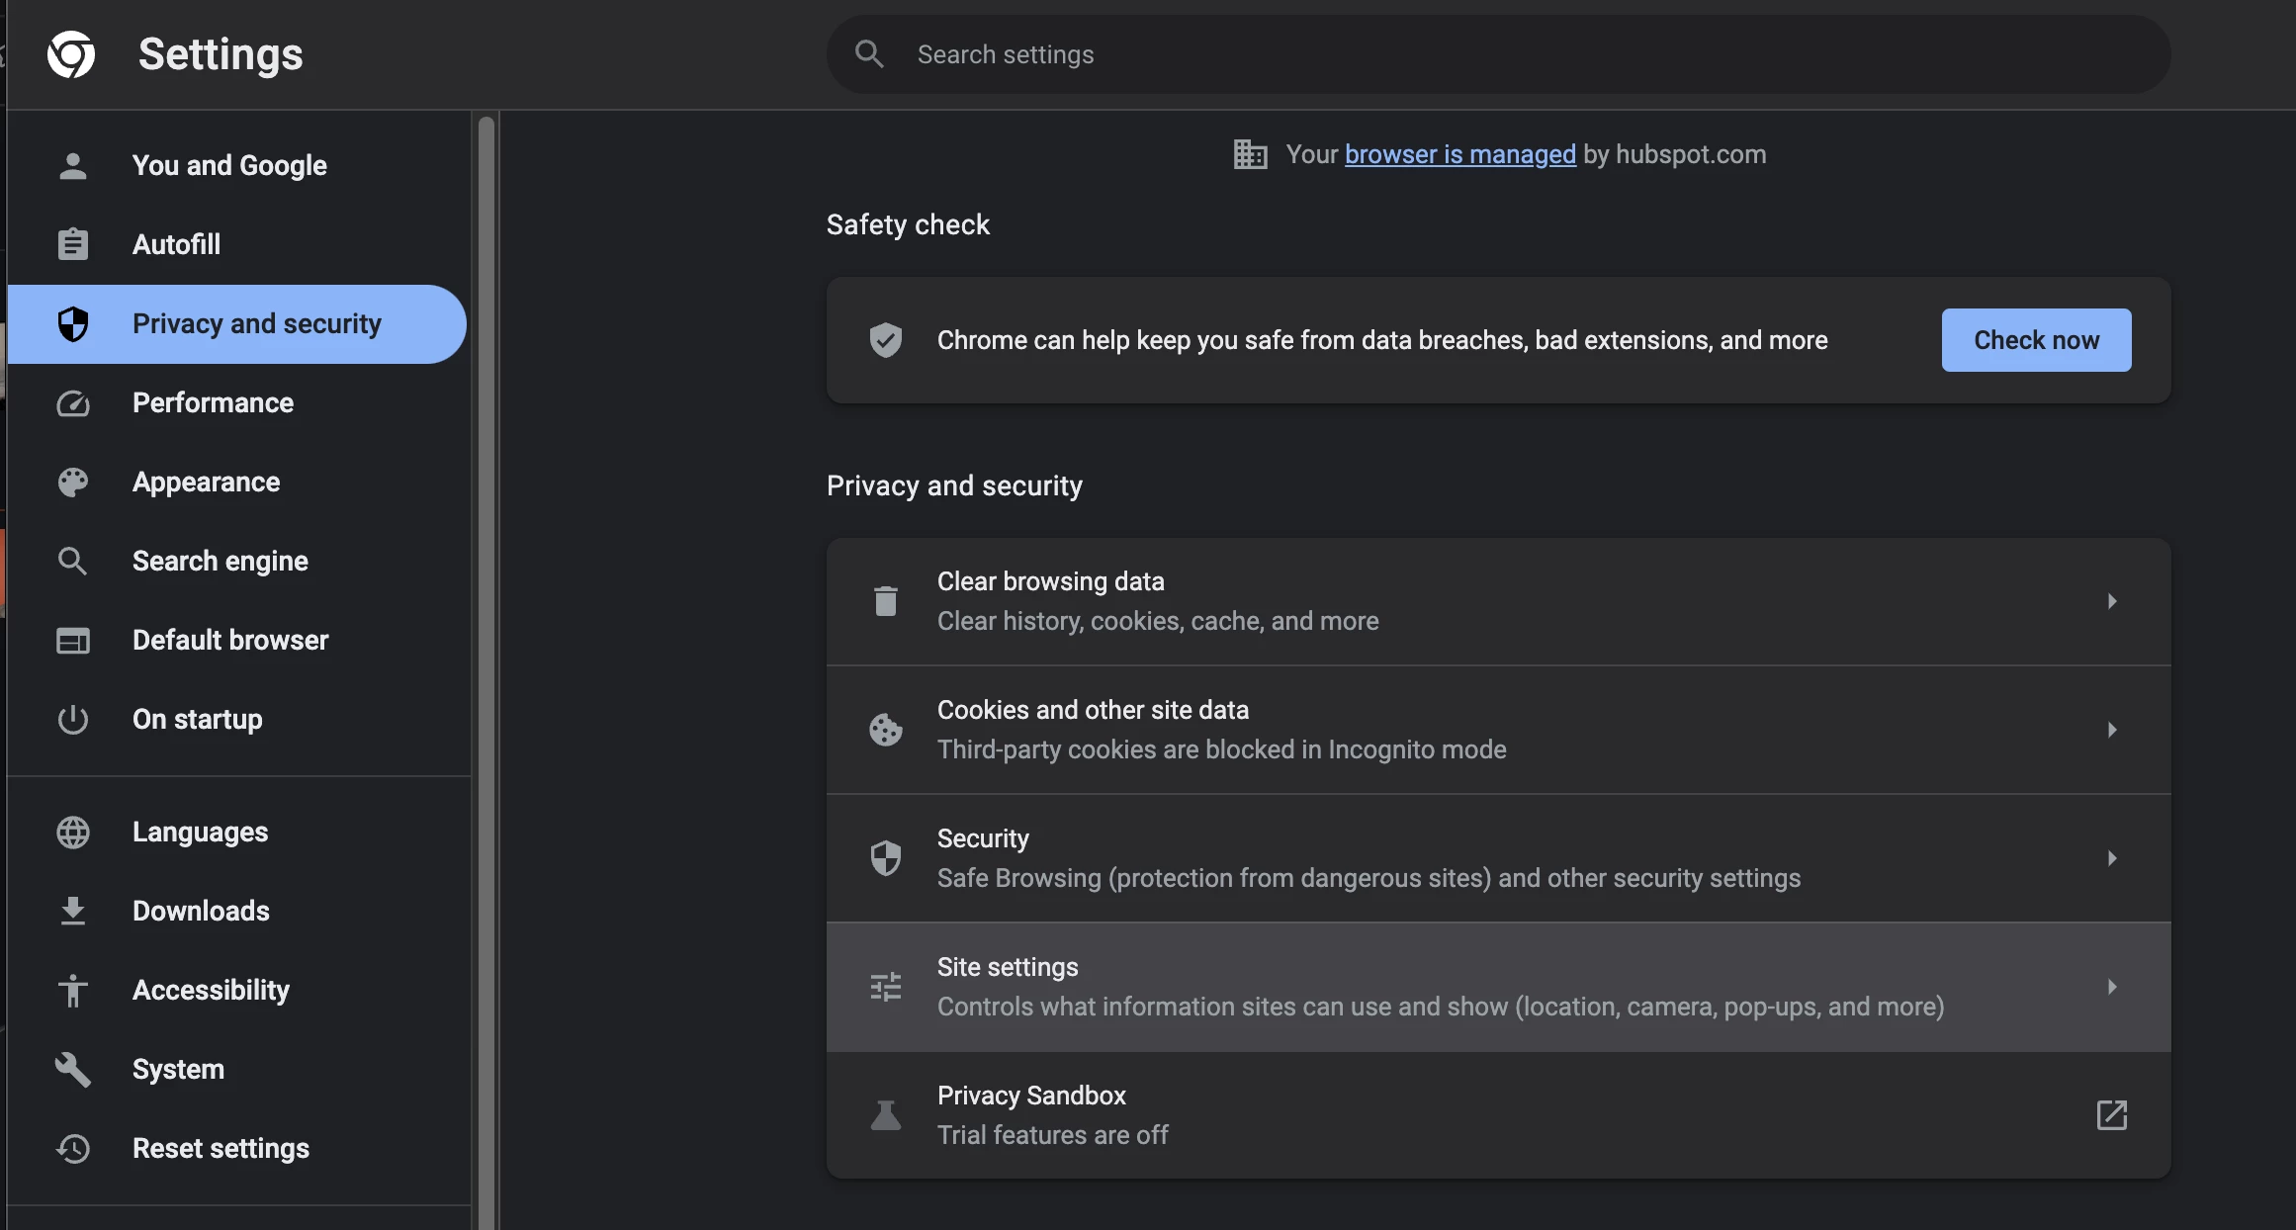
Task: Open Security row chevron
Action: [2111, 858]
